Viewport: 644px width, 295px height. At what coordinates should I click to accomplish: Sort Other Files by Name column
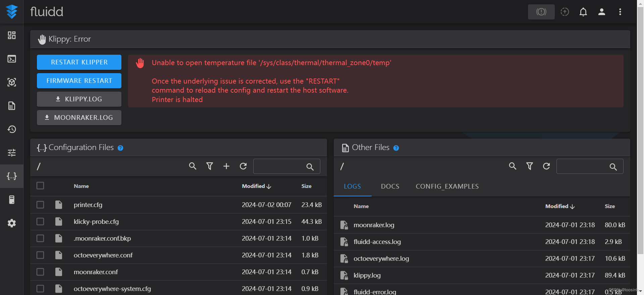[x=361, y=206]
